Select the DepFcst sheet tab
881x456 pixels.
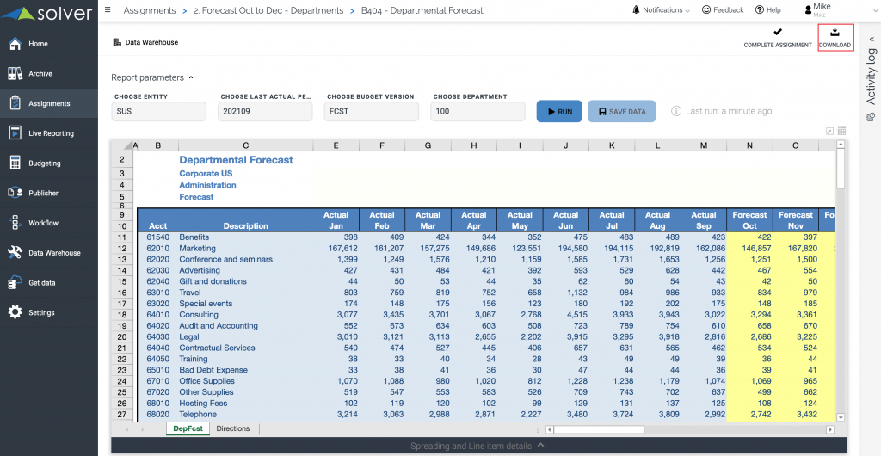pyautogui.click(x=188, y=428)
